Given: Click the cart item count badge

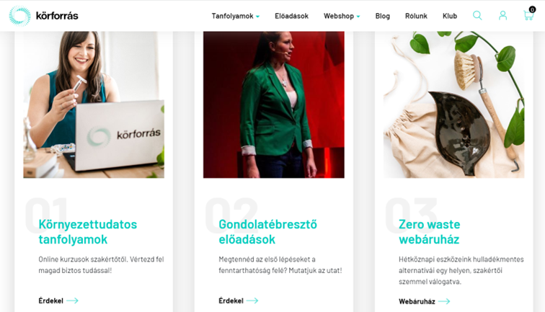Looking at the screenshot, I should point(532,10).
